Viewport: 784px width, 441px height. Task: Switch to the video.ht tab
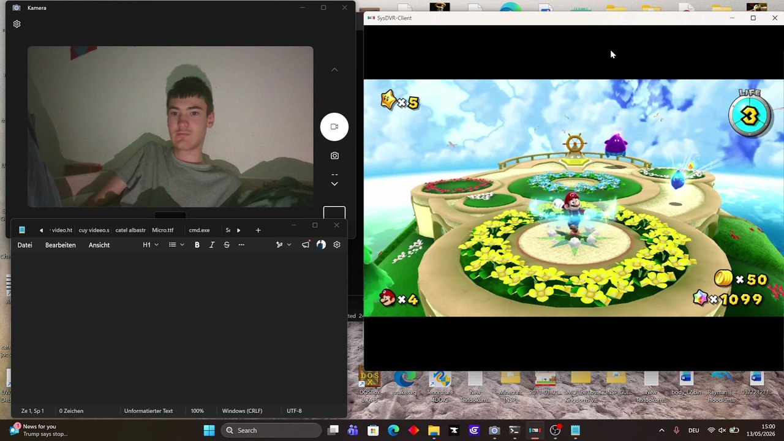(x=61, y=230)
